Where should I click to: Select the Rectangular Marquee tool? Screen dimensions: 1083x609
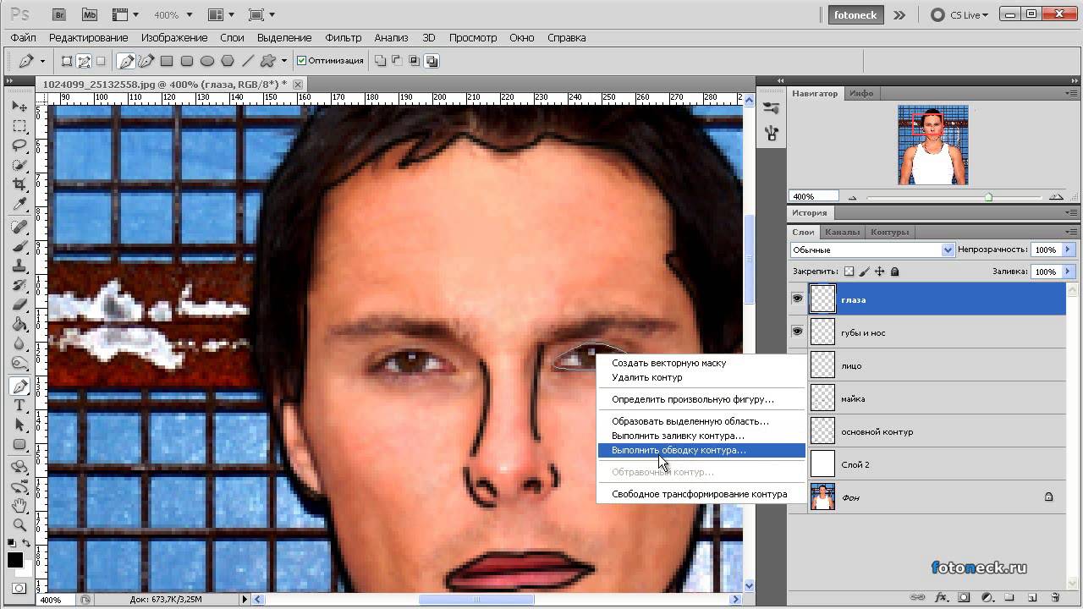tap(19, 126)
